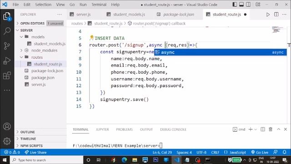Click errors and warnings status item
Screen dimensions: 291x164
coord(12,152)
